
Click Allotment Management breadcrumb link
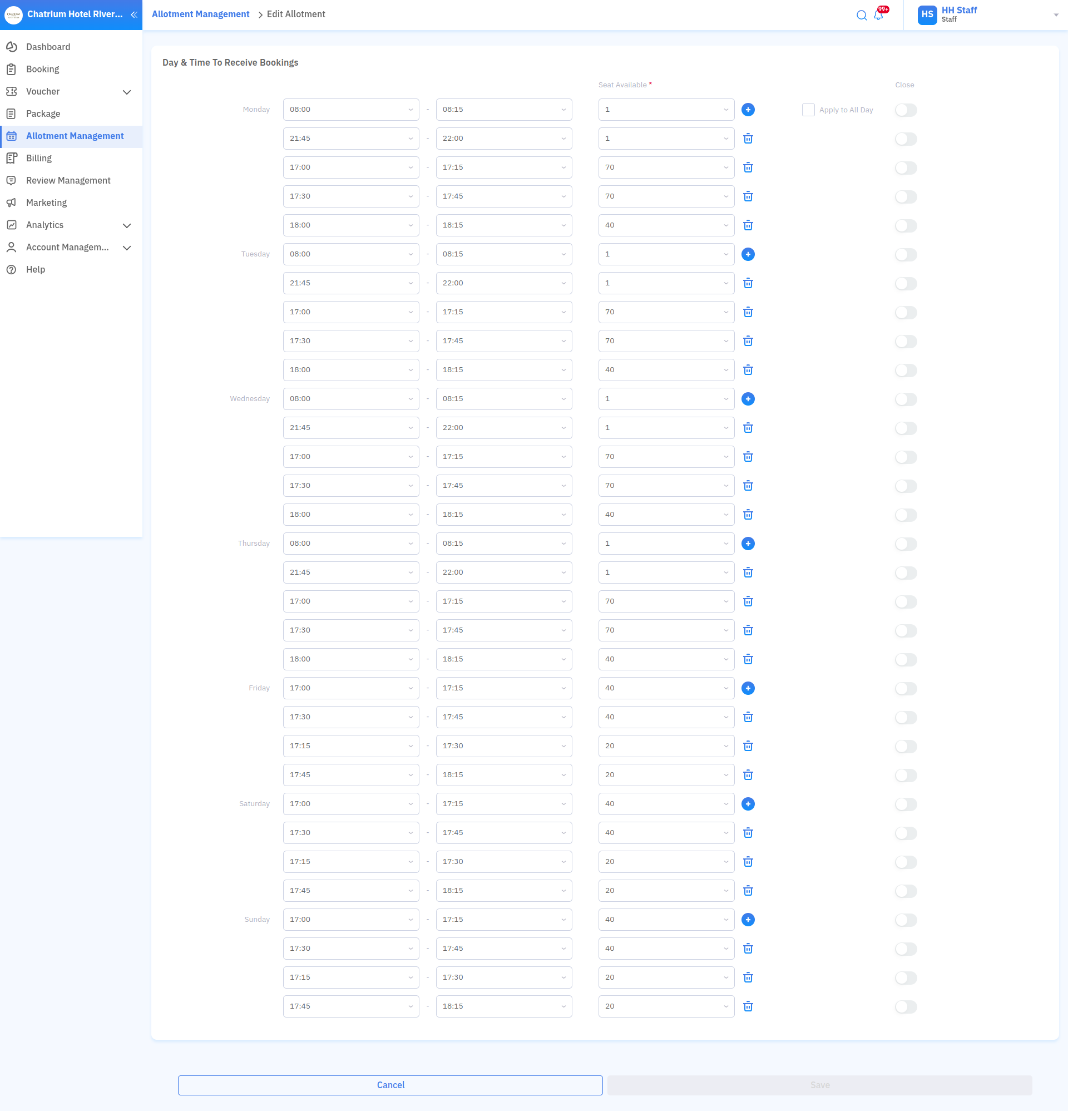point(200,14)
